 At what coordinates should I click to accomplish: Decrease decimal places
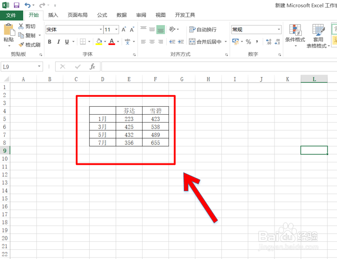[x=277, y=42]
